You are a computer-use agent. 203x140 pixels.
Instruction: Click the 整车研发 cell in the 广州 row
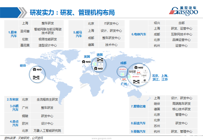pos(47,108)
